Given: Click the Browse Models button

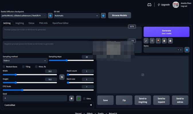Looking at the screenshot, I should 120,15.
